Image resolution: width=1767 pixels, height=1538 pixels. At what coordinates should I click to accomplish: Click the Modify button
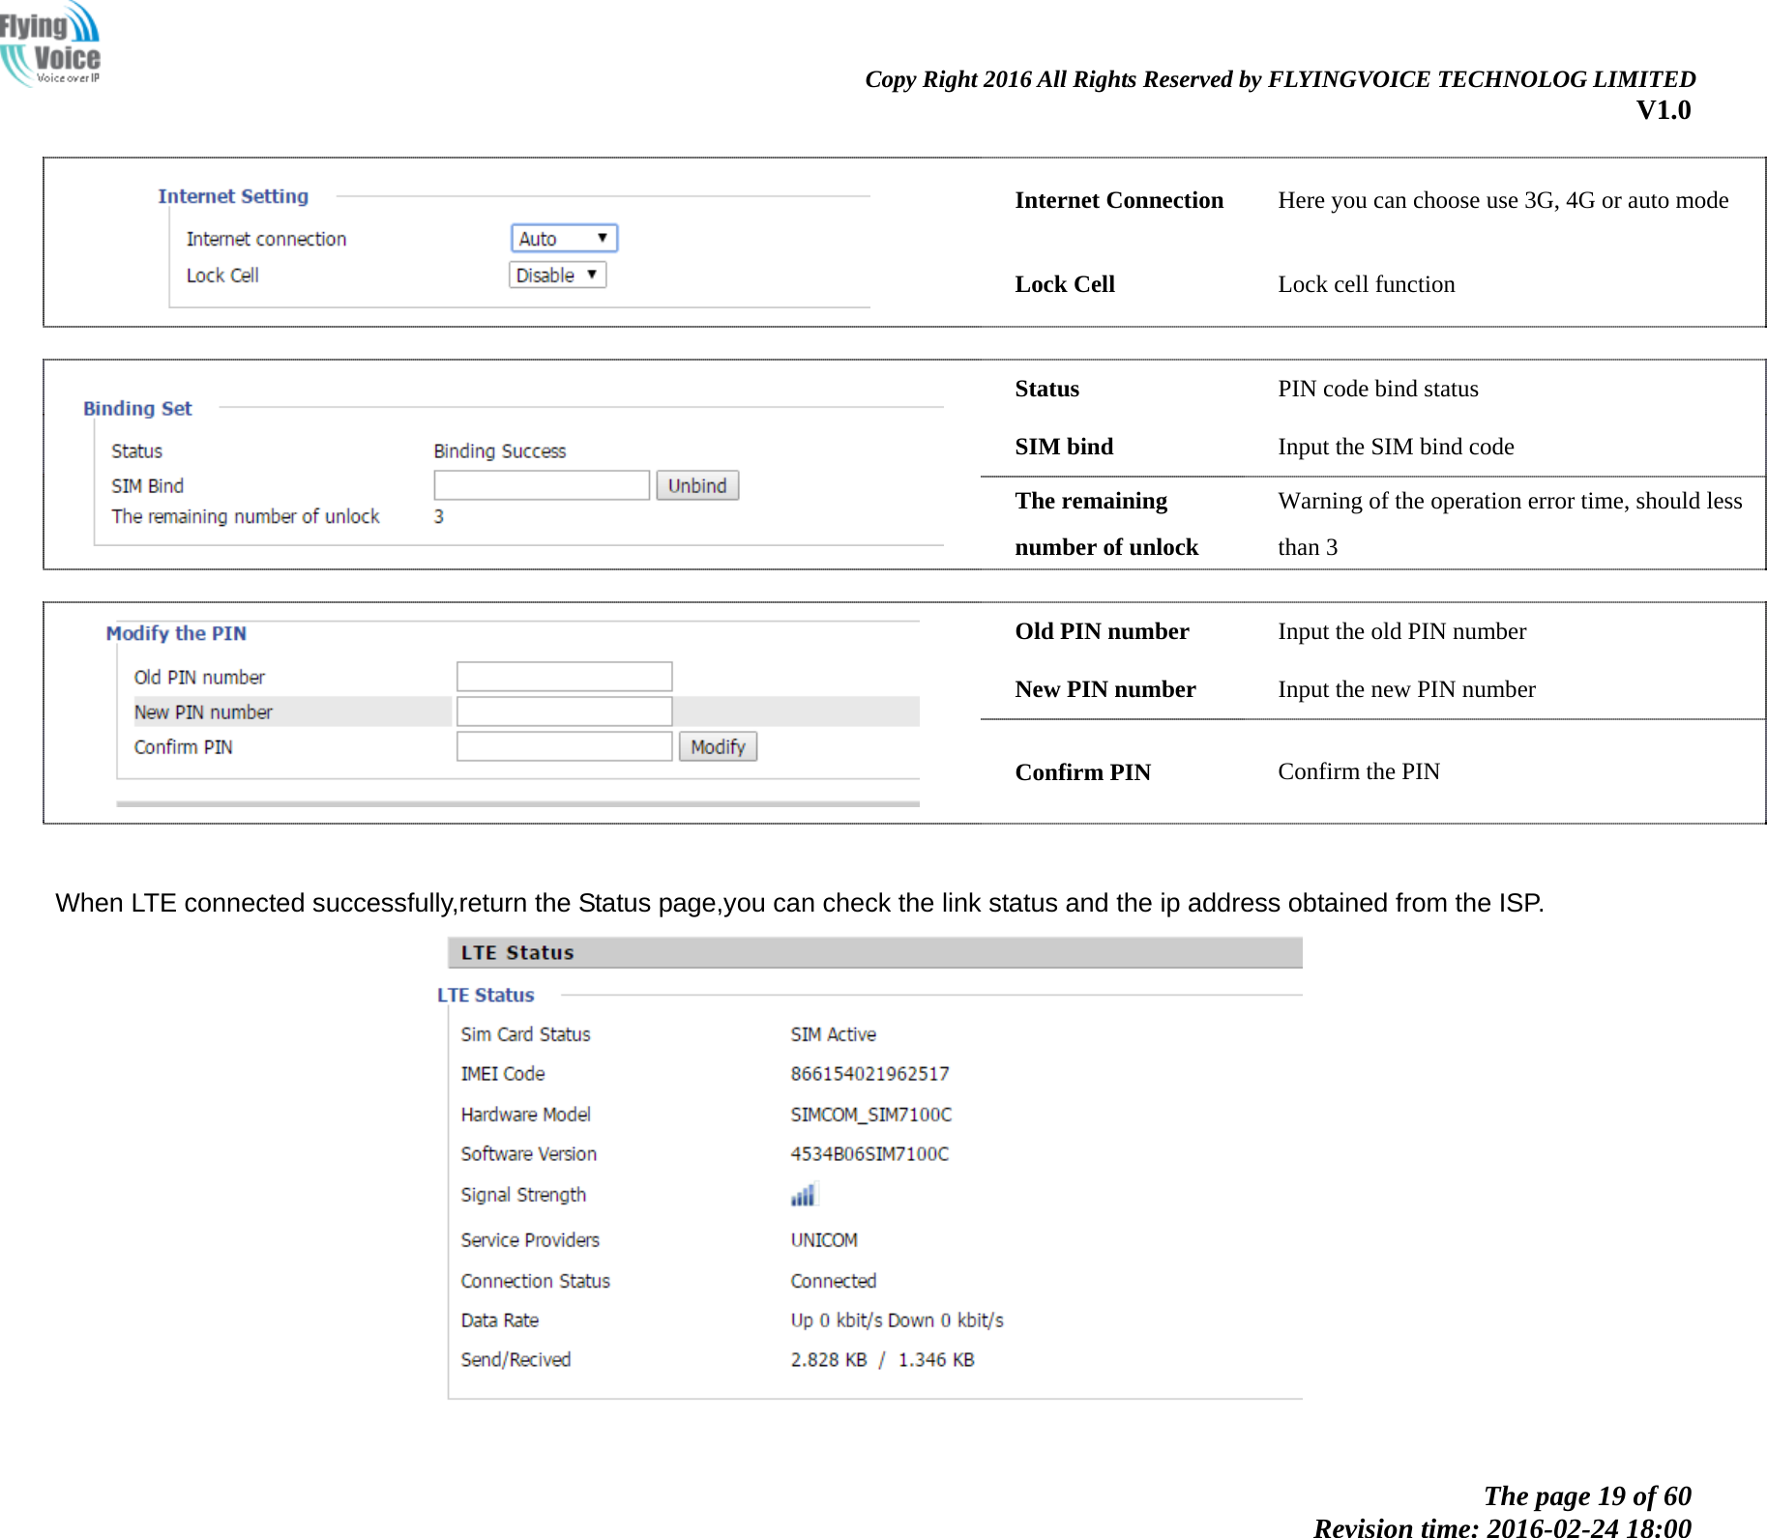718,745
